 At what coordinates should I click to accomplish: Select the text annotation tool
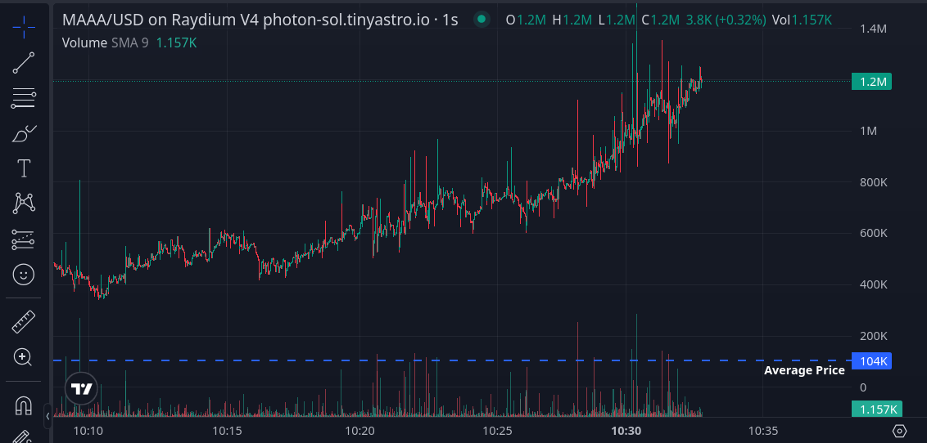pyautogui.click(x=24, y=168)
